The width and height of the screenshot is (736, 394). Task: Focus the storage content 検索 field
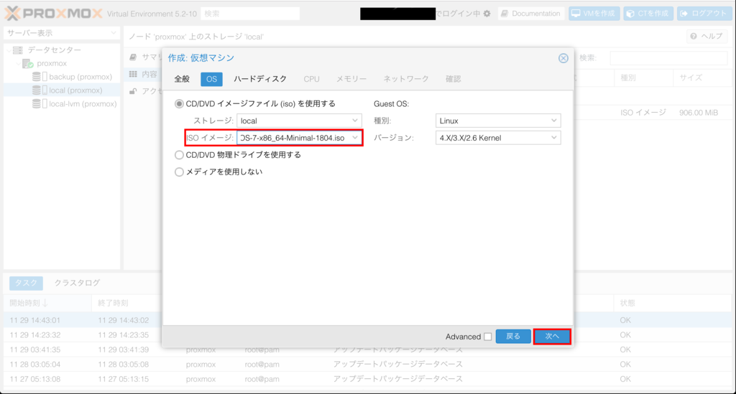click(x=668, y=57)
